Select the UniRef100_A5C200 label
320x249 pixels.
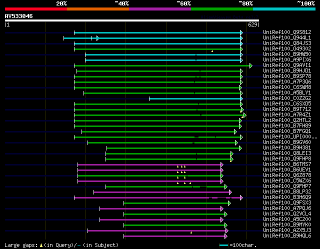point(287,219)
